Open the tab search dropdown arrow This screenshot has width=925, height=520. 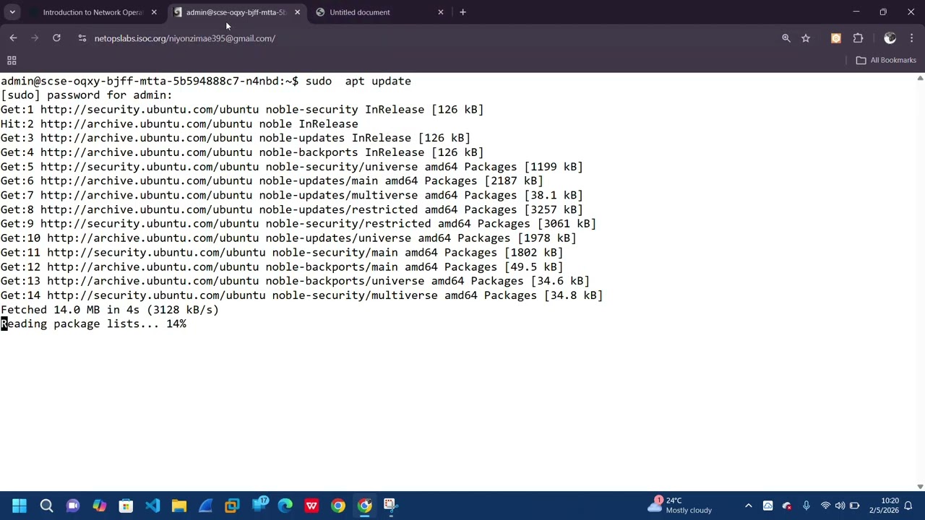[12, 12]
